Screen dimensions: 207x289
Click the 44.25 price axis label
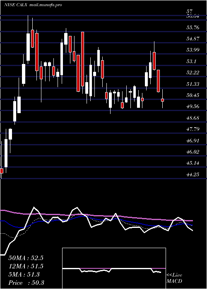193,174
